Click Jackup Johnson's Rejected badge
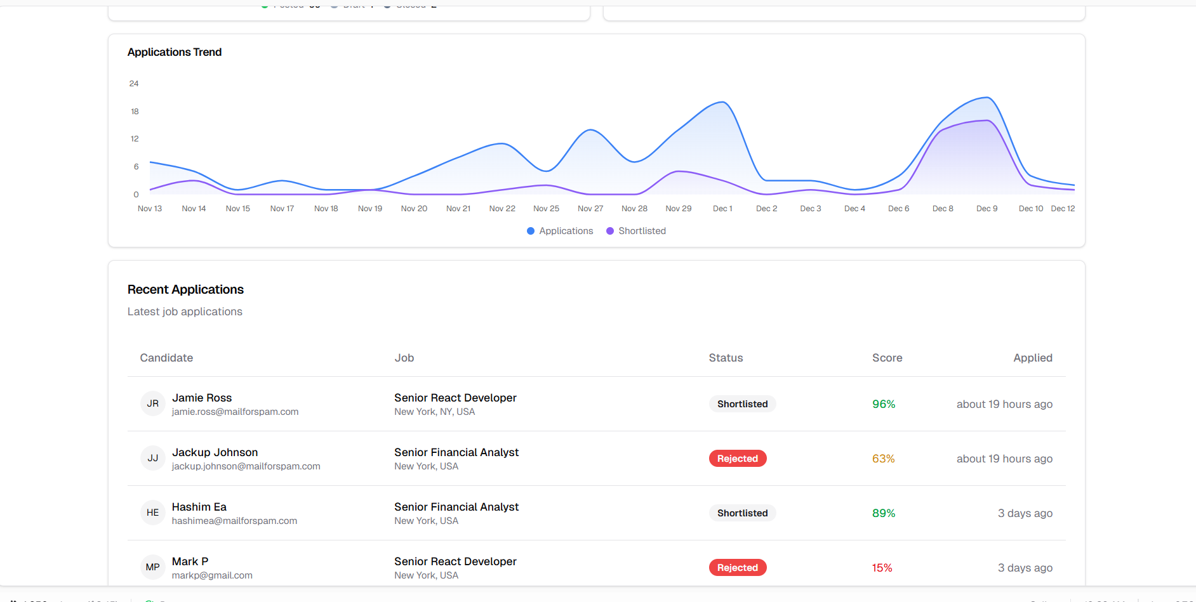The image size is (1196, 602). point(737,458)
